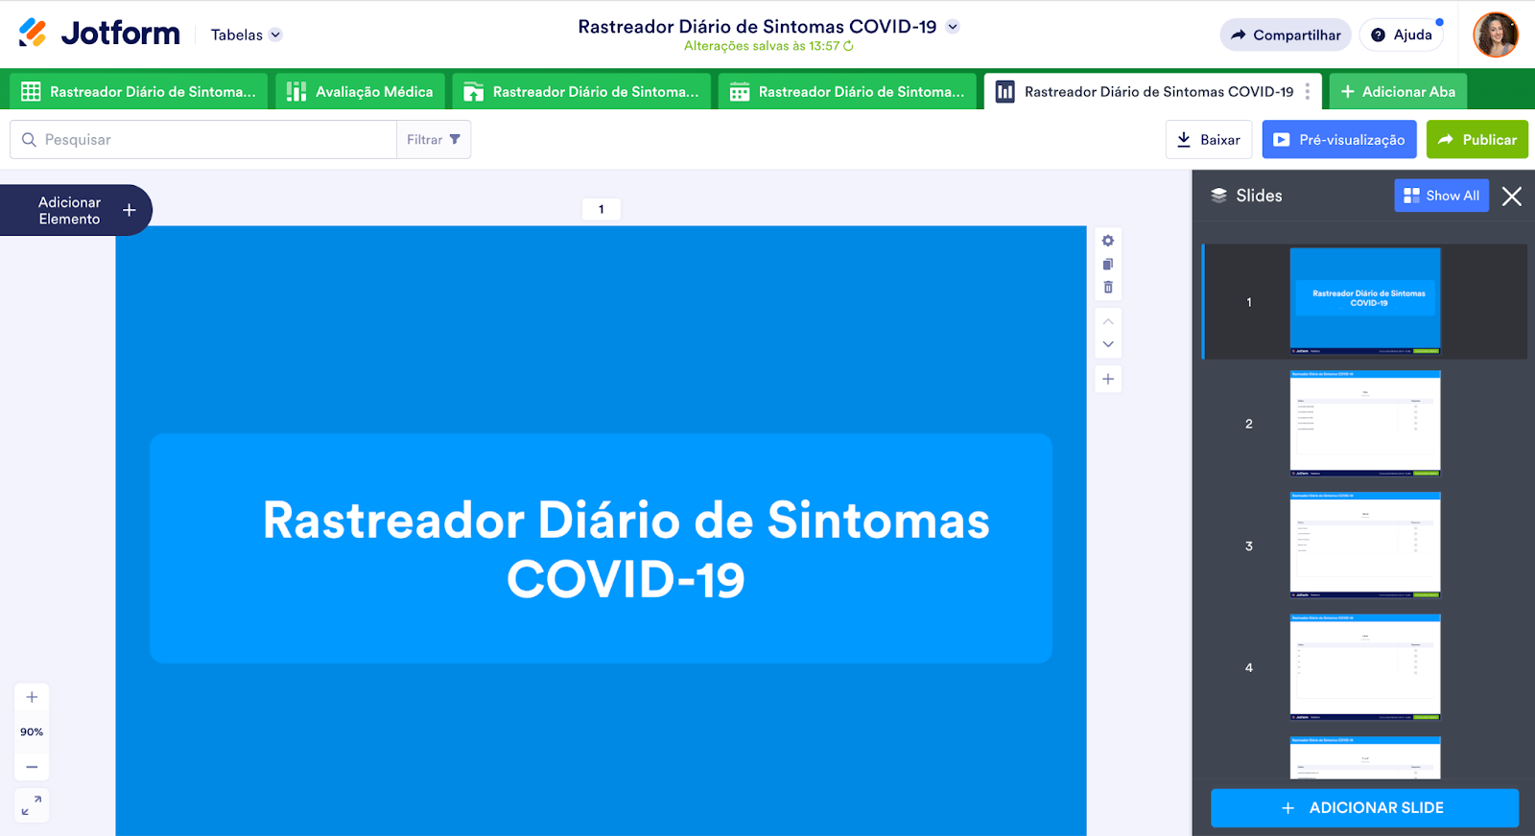The height and width of the screenshot is (836, 1535).
Task: Open the active tab's three-dot options menu
Action: pyautogui.click(x=1308, y=92)
